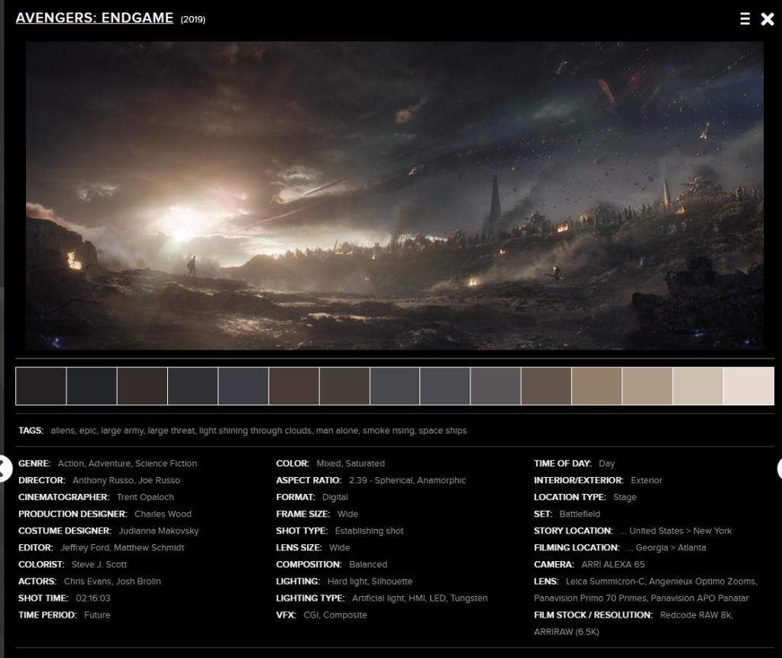Select the first darkest palette swatch
782x658 pixels.
click(41, 385)
